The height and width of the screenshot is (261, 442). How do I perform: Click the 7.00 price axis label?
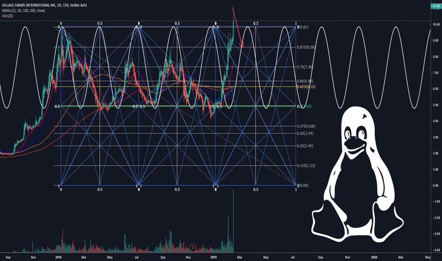click(x=435, y=73)
